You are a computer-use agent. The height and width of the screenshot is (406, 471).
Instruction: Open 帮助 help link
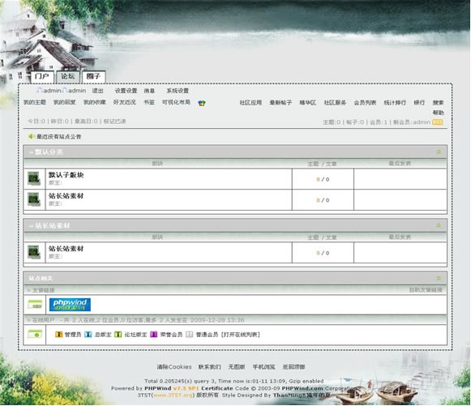click(x=439, y=113)
